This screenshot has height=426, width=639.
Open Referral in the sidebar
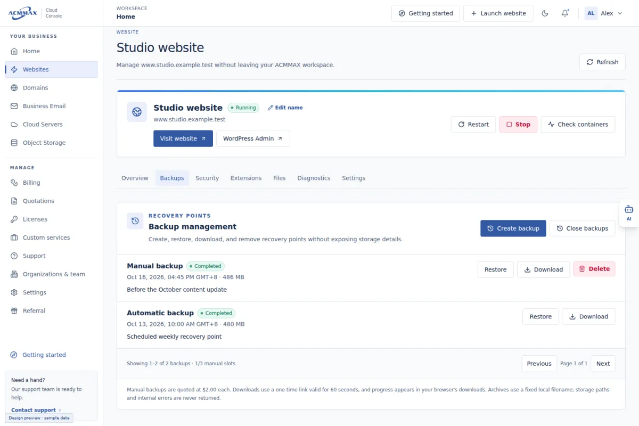[51, 311]
